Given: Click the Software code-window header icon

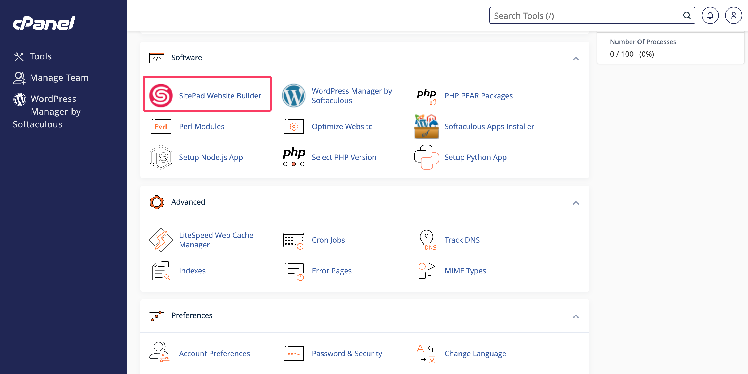Looking at the screenshot, I should point(156,58).
